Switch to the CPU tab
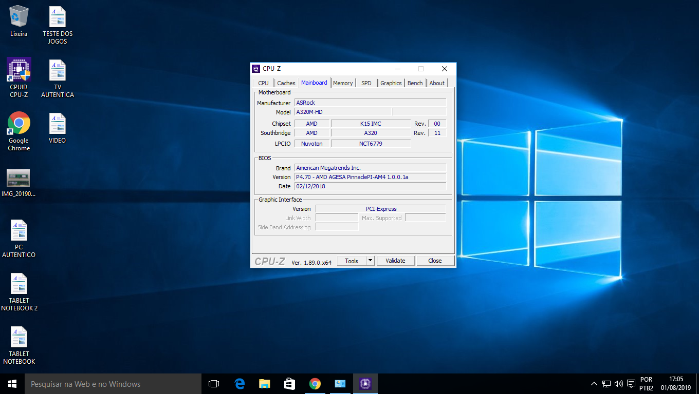Screen dimensions: 699x394 click(x=263, y=83)
